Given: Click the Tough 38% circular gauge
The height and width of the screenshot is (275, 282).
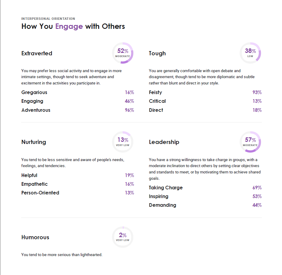Looking at the screenshot, I should tap(250, 53).
